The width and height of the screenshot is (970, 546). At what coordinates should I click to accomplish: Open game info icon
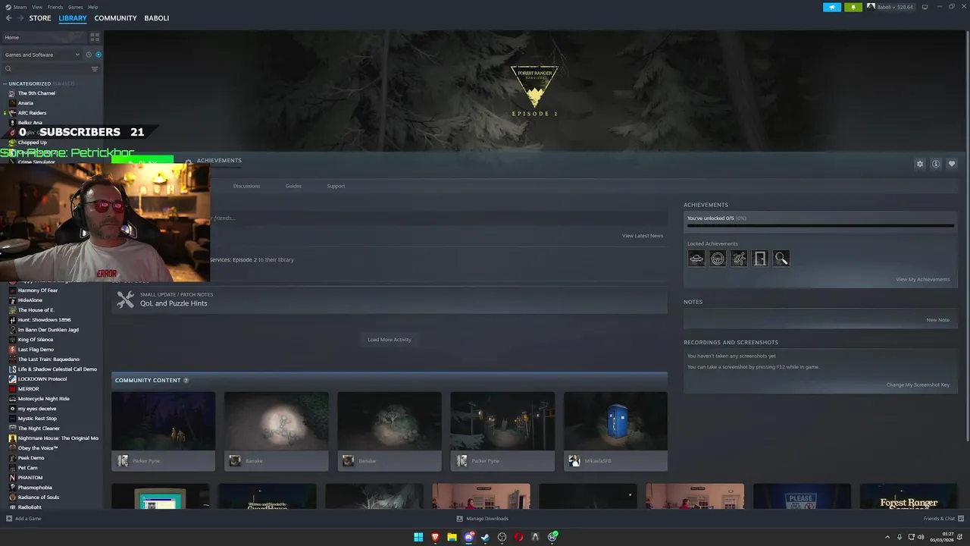[x=936, y=164]
